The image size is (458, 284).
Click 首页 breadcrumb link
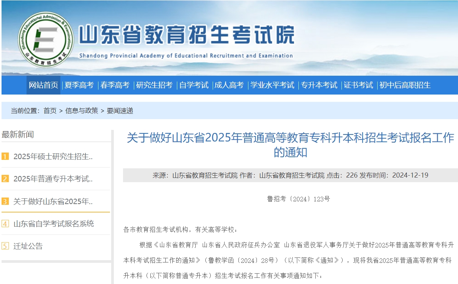pyautogui.click(x=50, y=111)
